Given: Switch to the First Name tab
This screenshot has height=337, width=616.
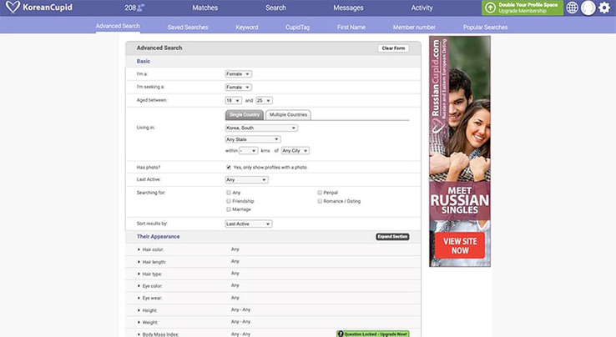Looking at the screenshot, I should pyautogui.click(x=351, y=27).
